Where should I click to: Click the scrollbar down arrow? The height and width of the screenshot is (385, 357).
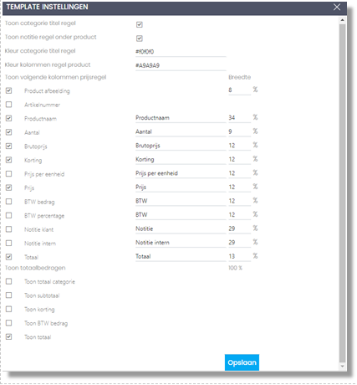pyautogui.click(x=342, y=367)
